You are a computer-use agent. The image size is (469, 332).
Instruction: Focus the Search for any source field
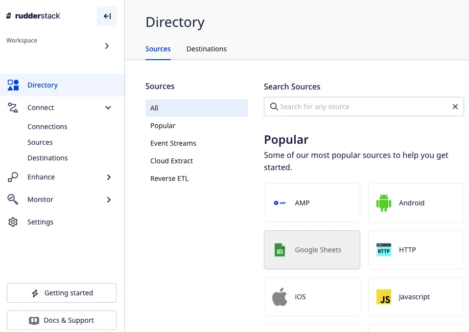coord(364,107)
